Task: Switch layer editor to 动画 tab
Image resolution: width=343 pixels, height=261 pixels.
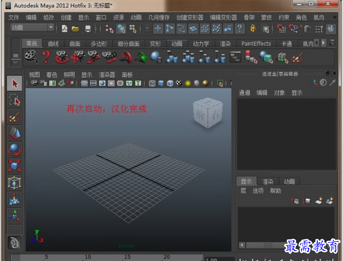Action: (x=289, y=182)
